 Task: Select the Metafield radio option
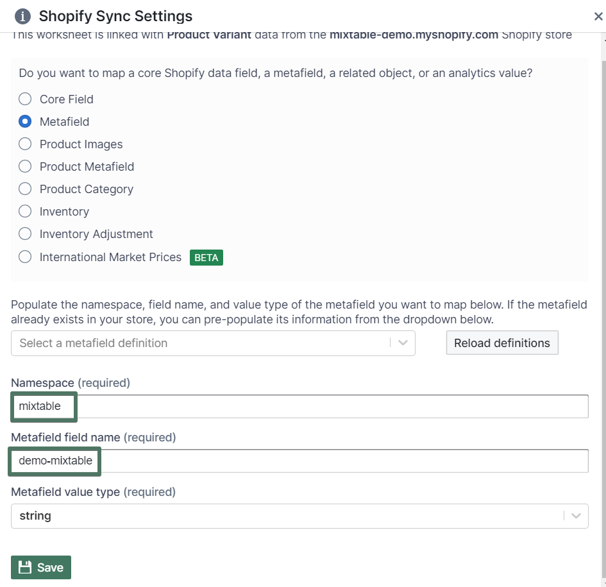pyautogui.click(x=25, y=121)
